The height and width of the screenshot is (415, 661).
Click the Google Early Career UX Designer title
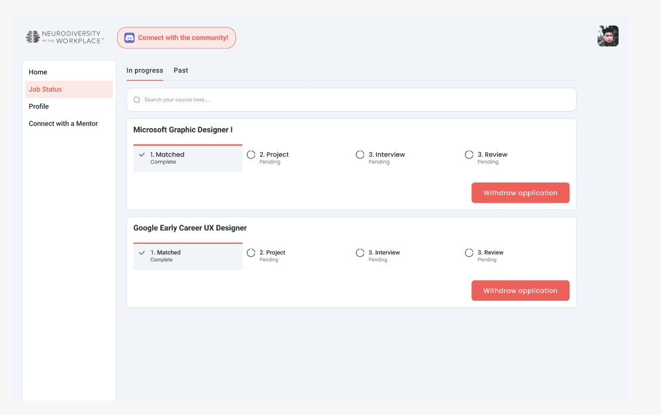click(190, 228)
